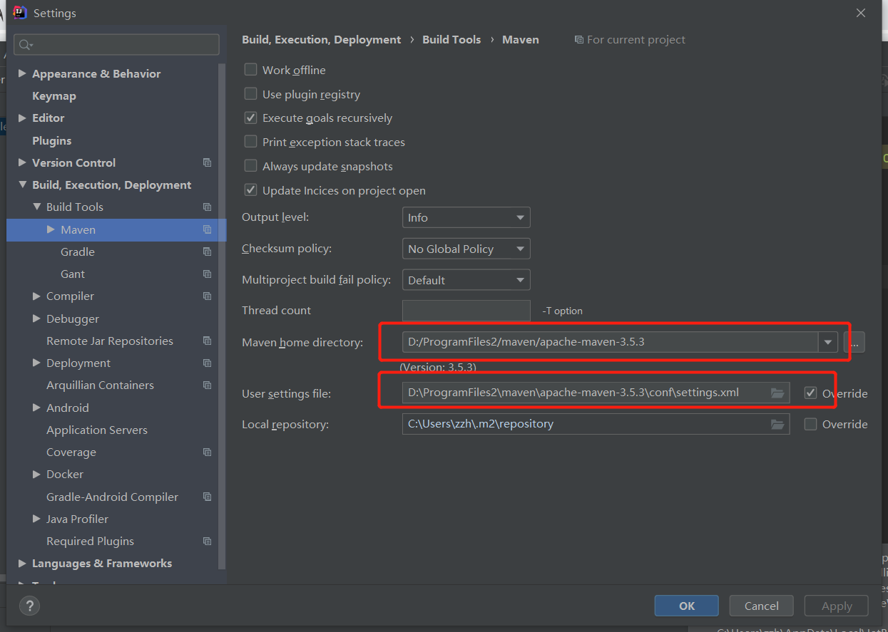Uncheck Execute goals recursively
888x632 pixels.
point(250,118)
